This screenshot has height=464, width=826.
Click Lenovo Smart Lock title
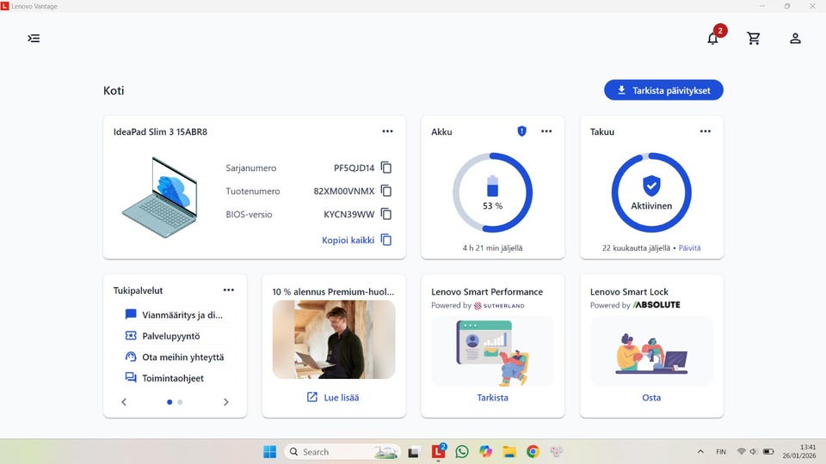(629, 291)
